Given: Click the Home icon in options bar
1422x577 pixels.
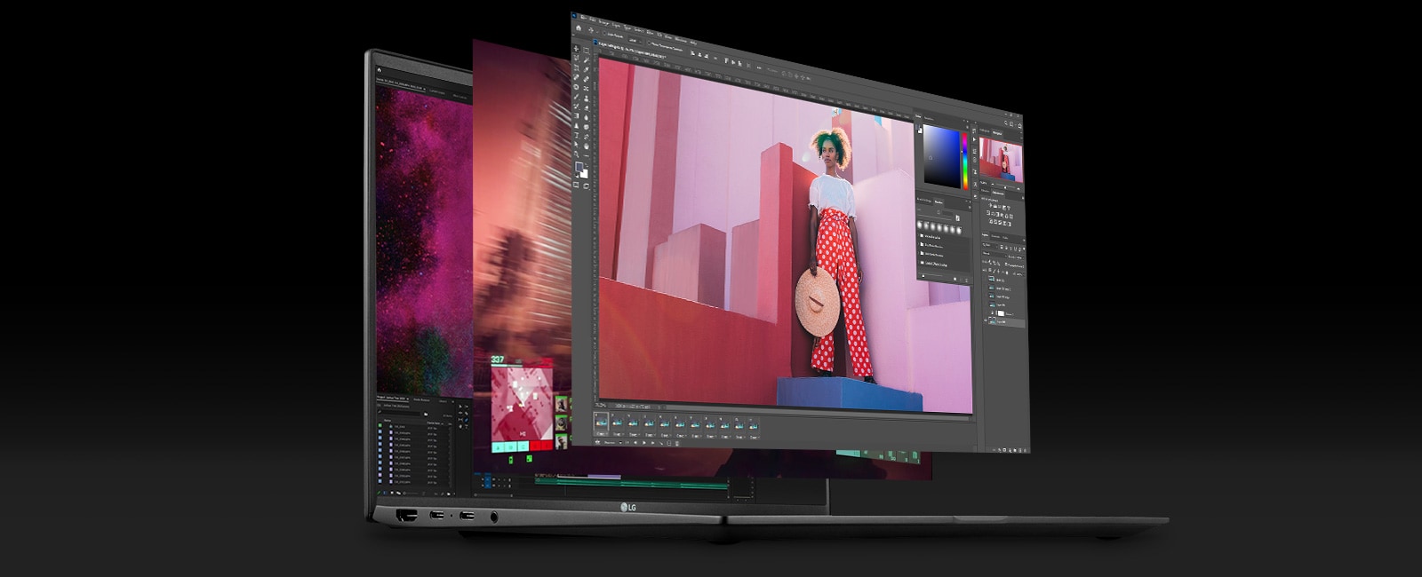Looking at the screenshot, I should (579, 28).
